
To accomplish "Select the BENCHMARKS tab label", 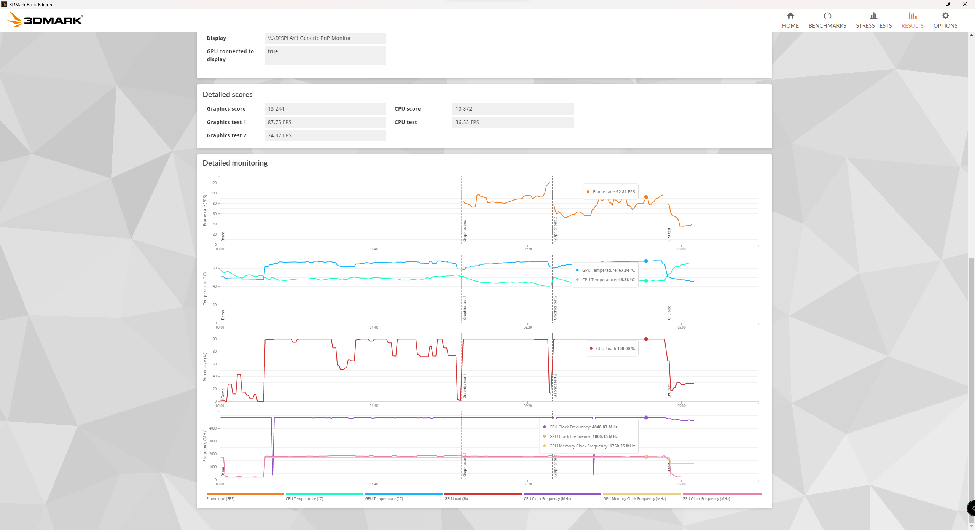I will (827, 26).
